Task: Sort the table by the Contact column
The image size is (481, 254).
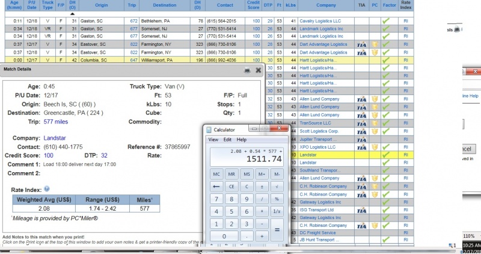Action: coord(225,5)
